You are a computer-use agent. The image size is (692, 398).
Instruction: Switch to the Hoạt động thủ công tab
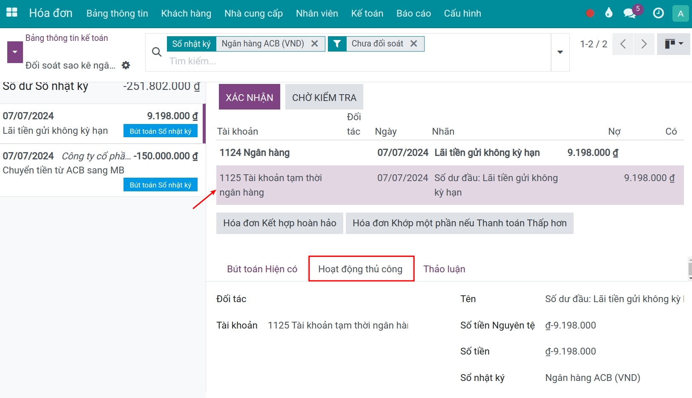361,269
